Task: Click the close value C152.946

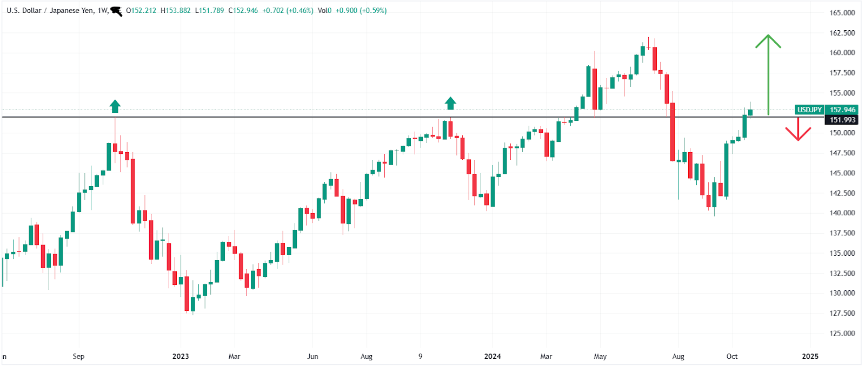Action: (243, 10)
